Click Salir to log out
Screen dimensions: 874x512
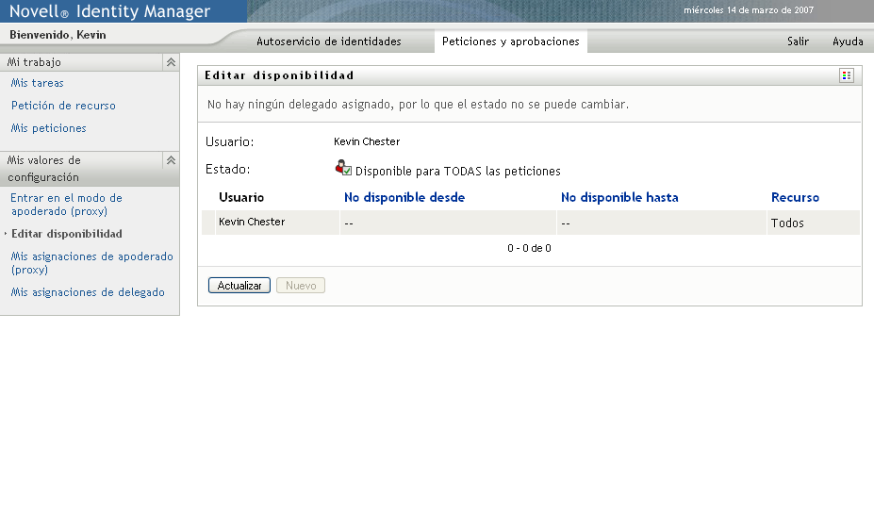click(798, 41)
